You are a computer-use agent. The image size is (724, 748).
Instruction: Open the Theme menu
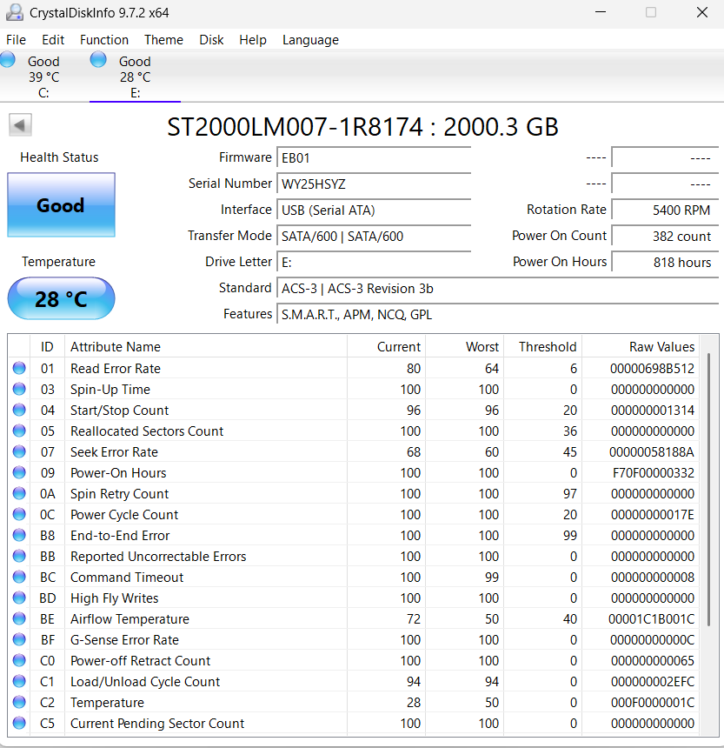click(x=163, y=40)
